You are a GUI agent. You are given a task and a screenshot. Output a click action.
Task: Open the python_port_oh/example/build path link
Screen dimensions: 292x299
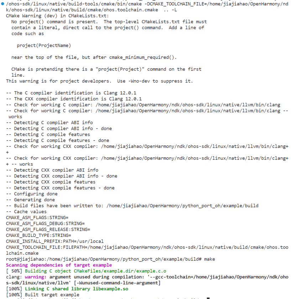(182, 206)
